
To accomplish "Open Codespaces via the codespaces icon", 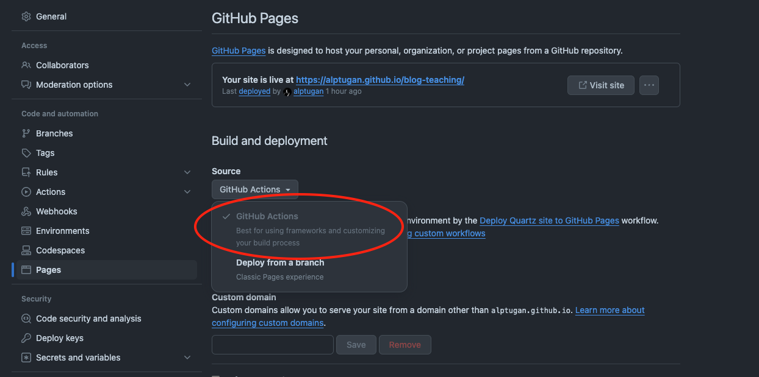I will [26, 250].
